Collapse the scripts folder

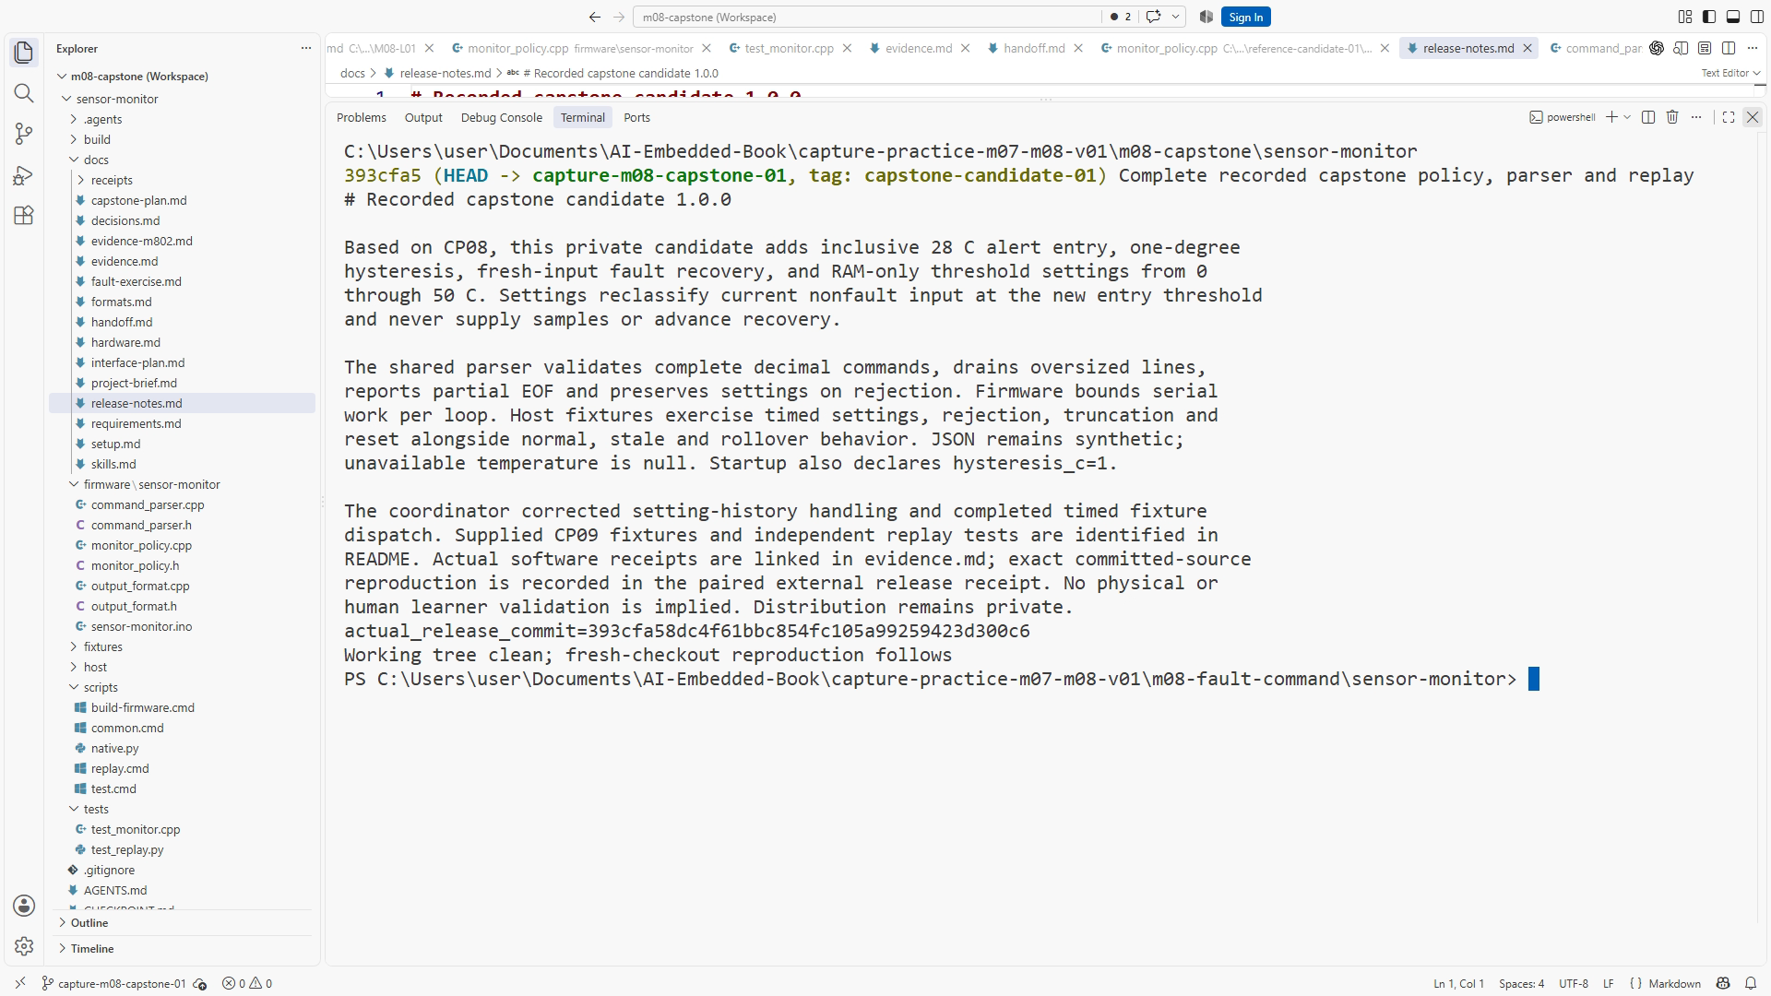coord(101,687)
